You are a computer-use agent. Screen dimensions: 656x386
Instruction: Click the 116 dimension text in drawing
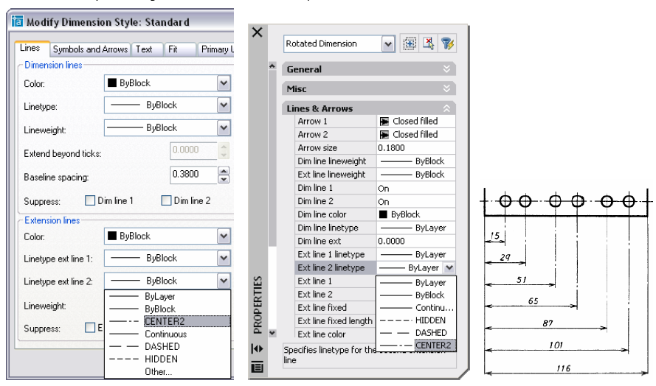(564, 368)
